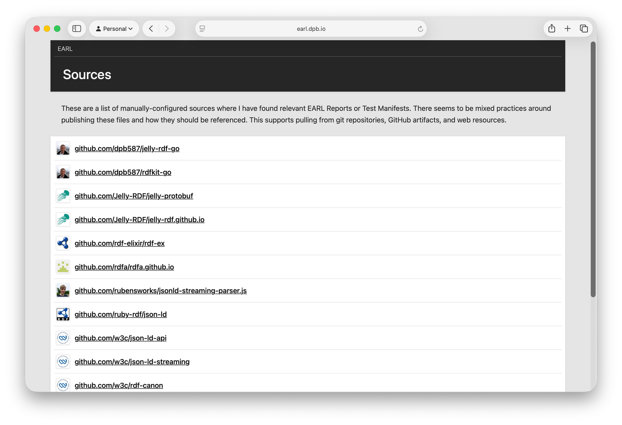Click the Sources page heading
Image resolution: width=622 pixels, height=425 pixels.
[x=87, y=75]
